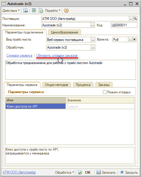Screen dimensions: 141x177
Task: Switch to Опции методов tab
Action: [x=57, y=85]
